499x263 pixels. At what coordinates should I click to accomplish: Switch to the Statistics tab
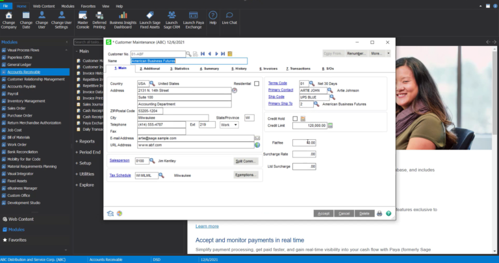coord(179,68)
